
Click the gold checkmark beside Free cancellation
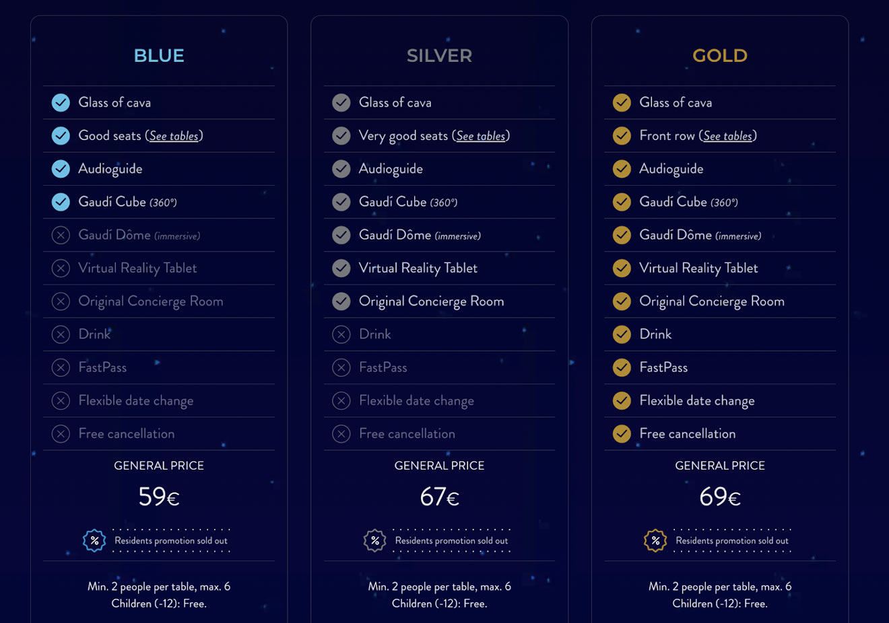click(x=622, y=434)
